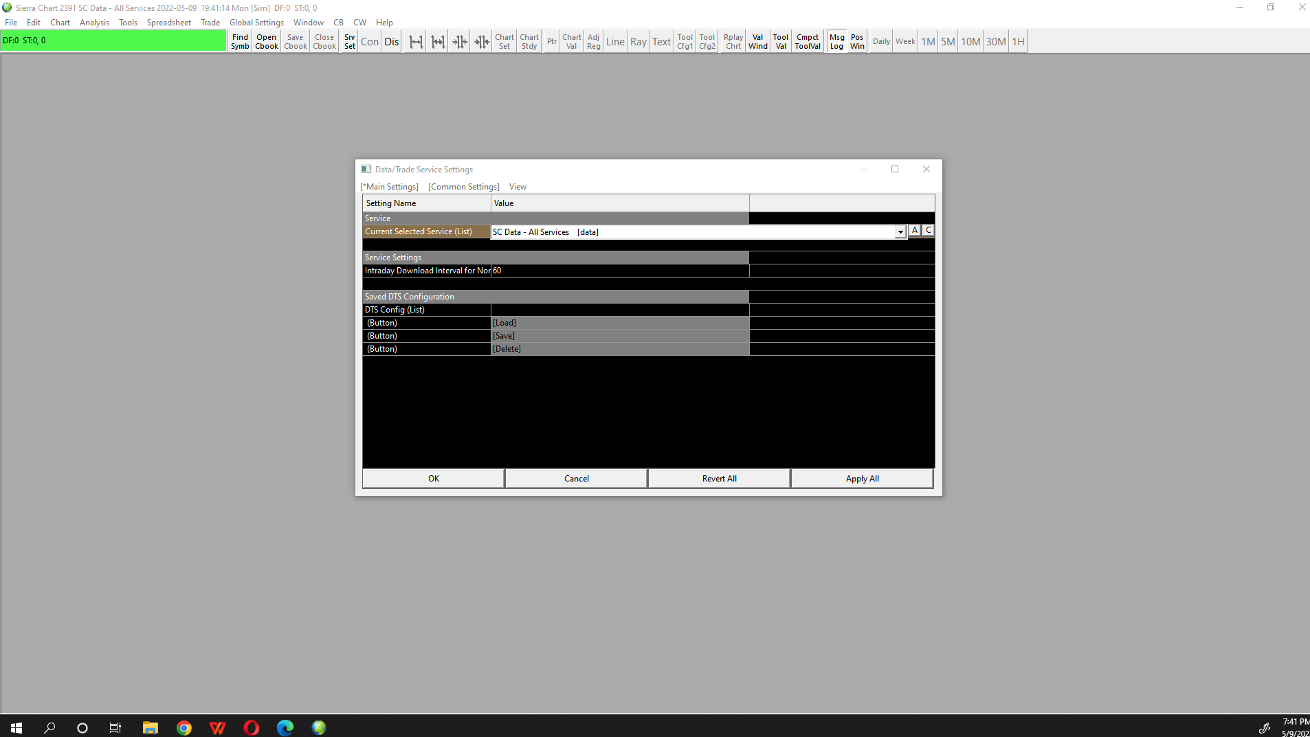The height and width of the screenshot is (737, 1310).
Task: Open the Analysis menu
Action: point(94,23)
